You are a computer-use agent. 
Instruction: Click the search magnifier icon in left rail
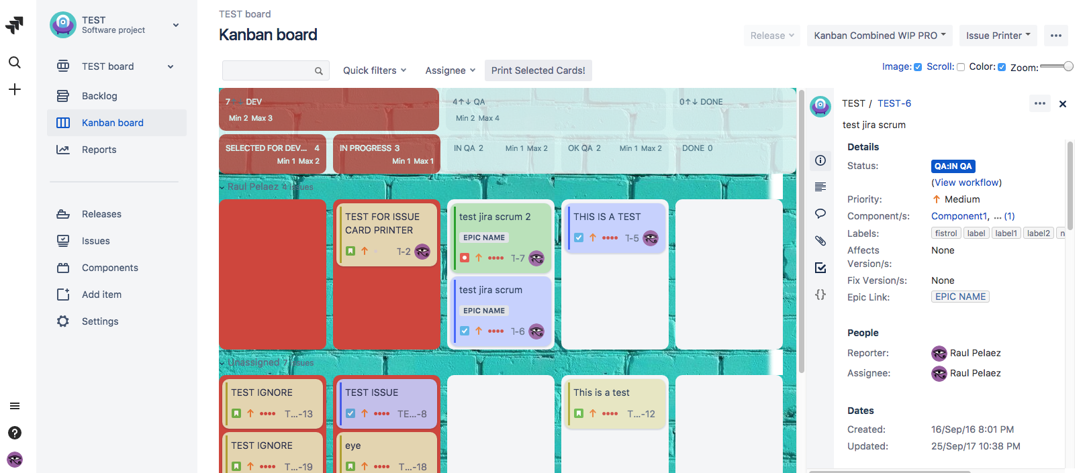click(x=14, y=62)
